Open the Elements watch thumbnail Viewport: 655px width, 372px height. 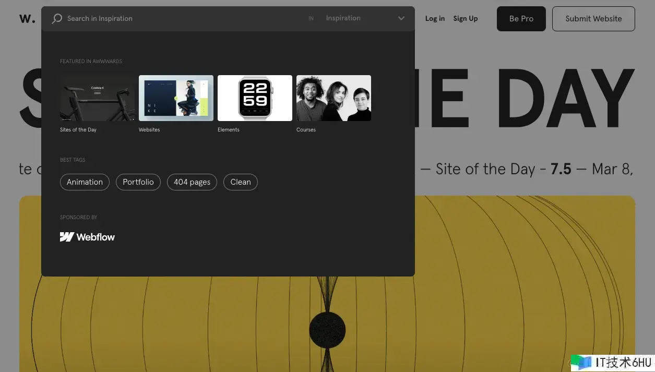click(x=255, y=98)
